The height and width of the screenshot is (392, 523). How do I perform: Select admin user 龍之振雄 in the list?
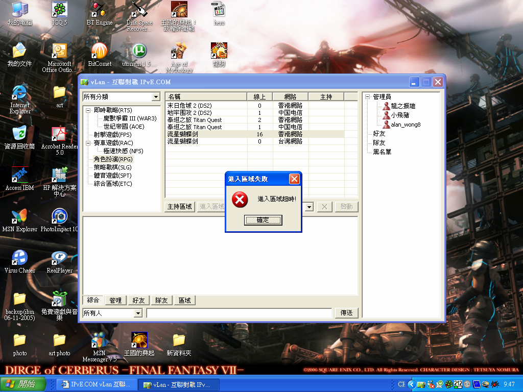point(403,106)
